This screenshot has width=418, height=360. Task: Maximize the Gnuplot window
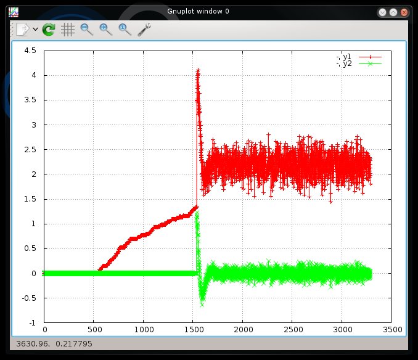[393, 12]
